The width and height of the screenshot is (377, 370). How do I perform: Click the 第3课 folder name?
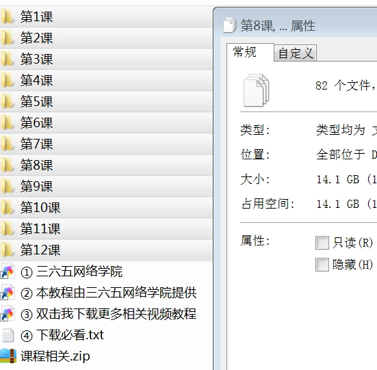click(36, 59)
